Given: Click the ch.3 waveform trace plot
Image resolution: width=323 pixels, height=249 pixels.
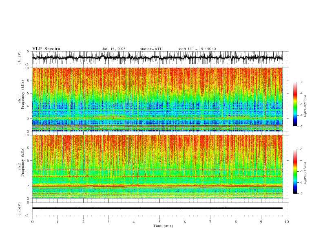Looking at the screenshot, I should pos(157,208).
